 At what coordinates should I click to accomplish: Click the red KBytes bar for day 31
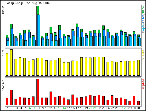point(138,103)
